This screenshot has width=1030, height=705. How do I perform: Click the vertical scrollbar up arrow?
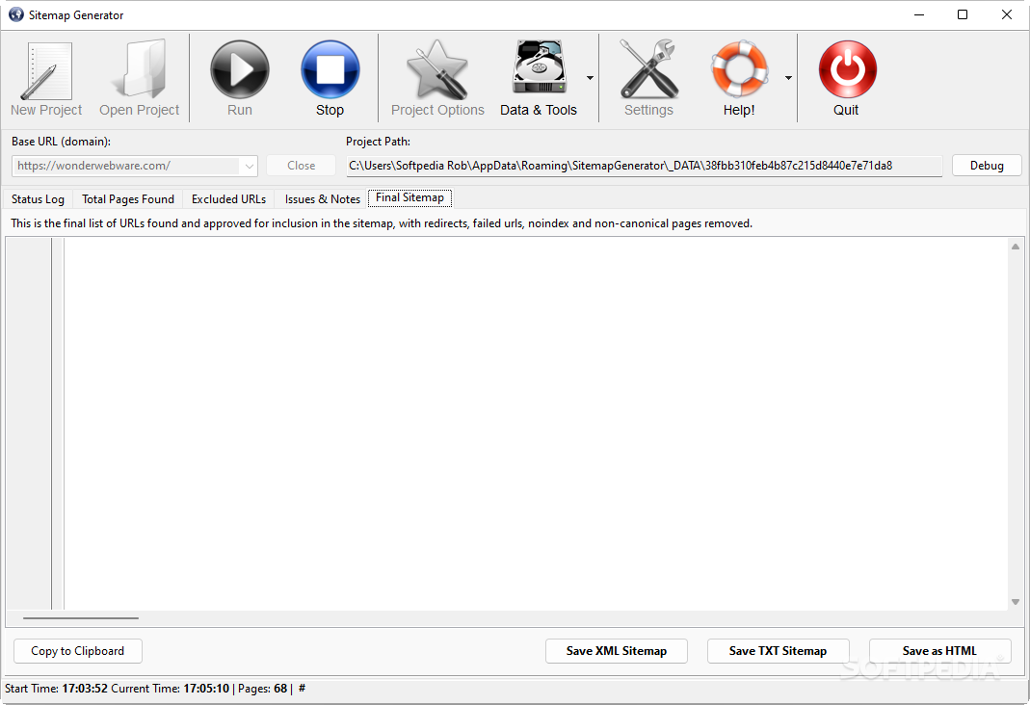point(1016,247)
